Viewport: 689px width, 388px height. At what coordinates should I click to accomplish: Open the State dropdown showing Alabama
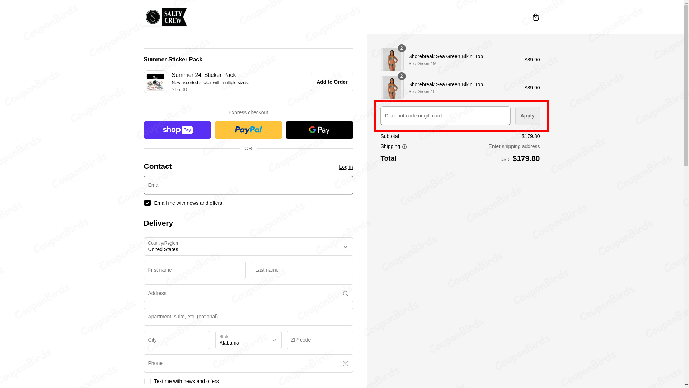[x=248, y=340]
